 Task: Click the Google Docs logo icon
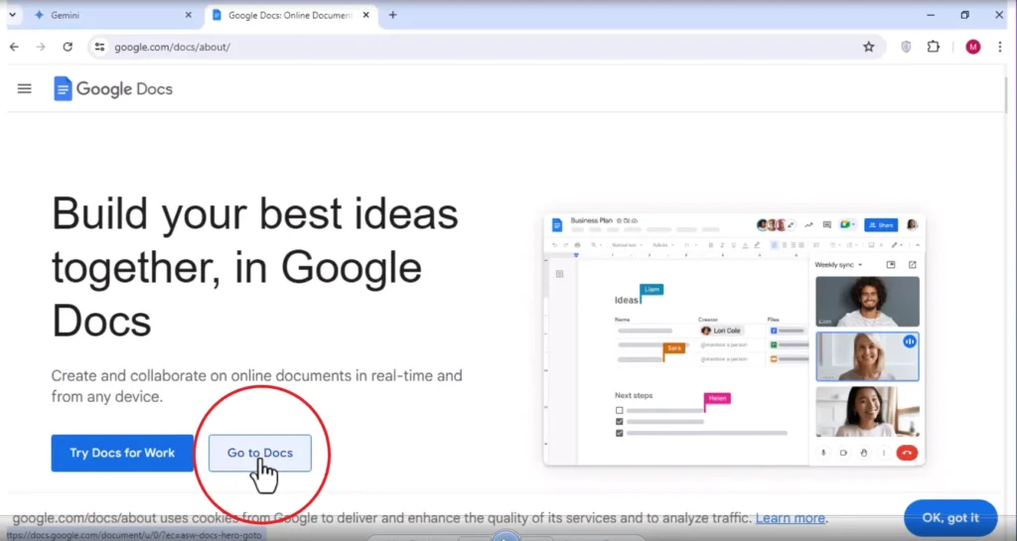(63, 88)
